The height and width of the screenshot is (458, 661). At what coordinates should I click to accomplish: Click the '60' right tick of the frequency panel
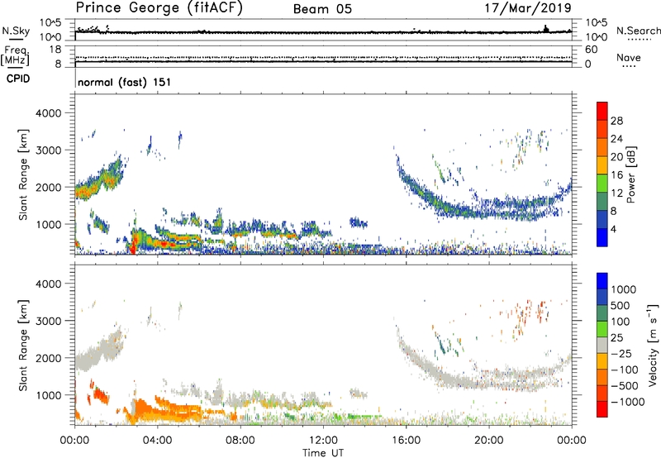(591, 50)
